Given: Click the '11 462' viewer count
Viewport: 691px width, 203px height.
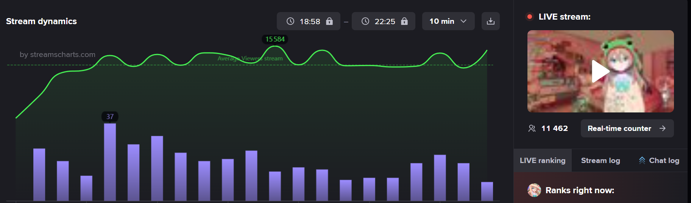Looking at the screenshot, I should 555,128.
